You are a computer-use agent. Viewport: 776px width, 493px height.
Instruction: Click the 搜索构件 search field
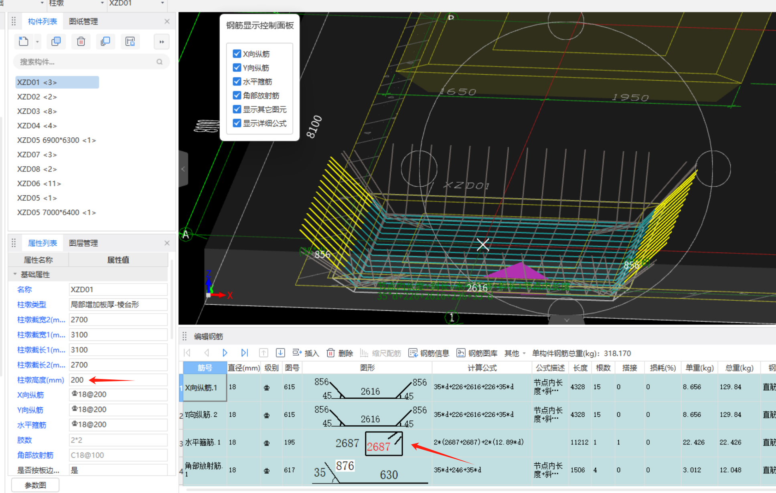[91, 62]
